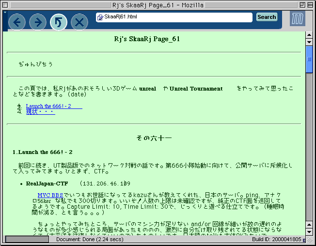Click the bold 'Unreal Tournament' text
The image size is (316, 246).
196,89
